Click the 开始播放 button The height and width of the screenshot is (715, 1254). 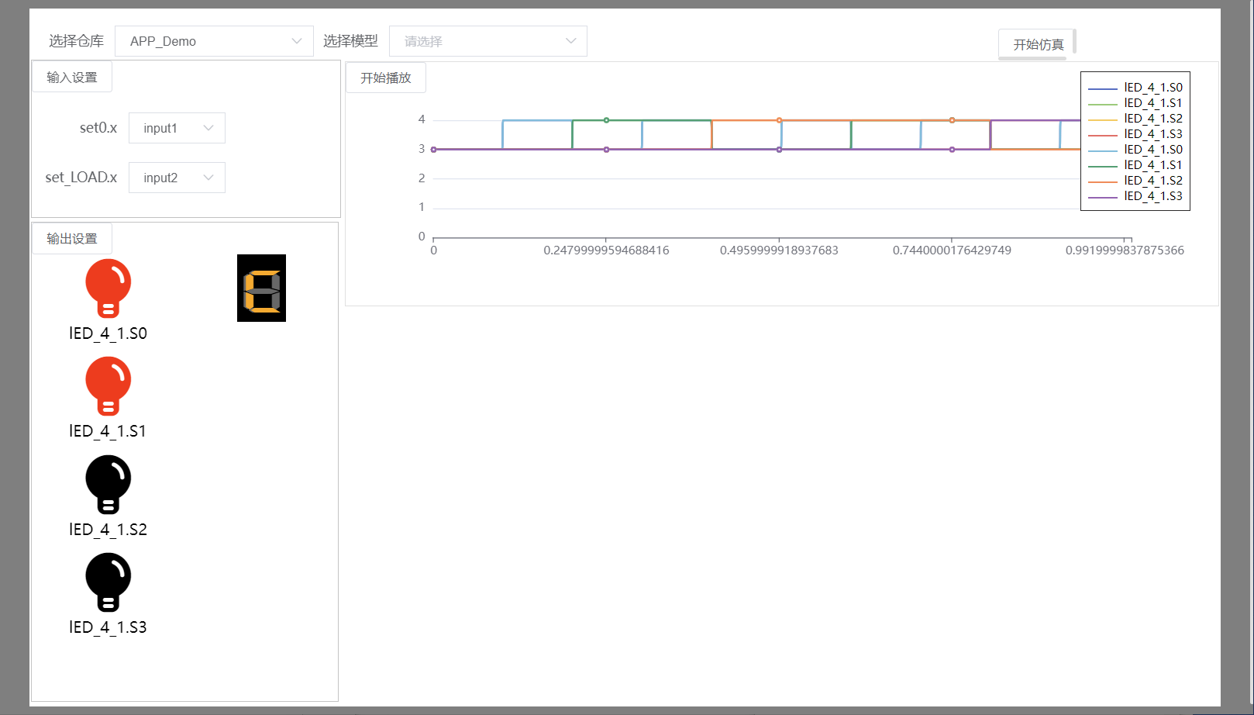pyautogui.click(x=386, y=78)
